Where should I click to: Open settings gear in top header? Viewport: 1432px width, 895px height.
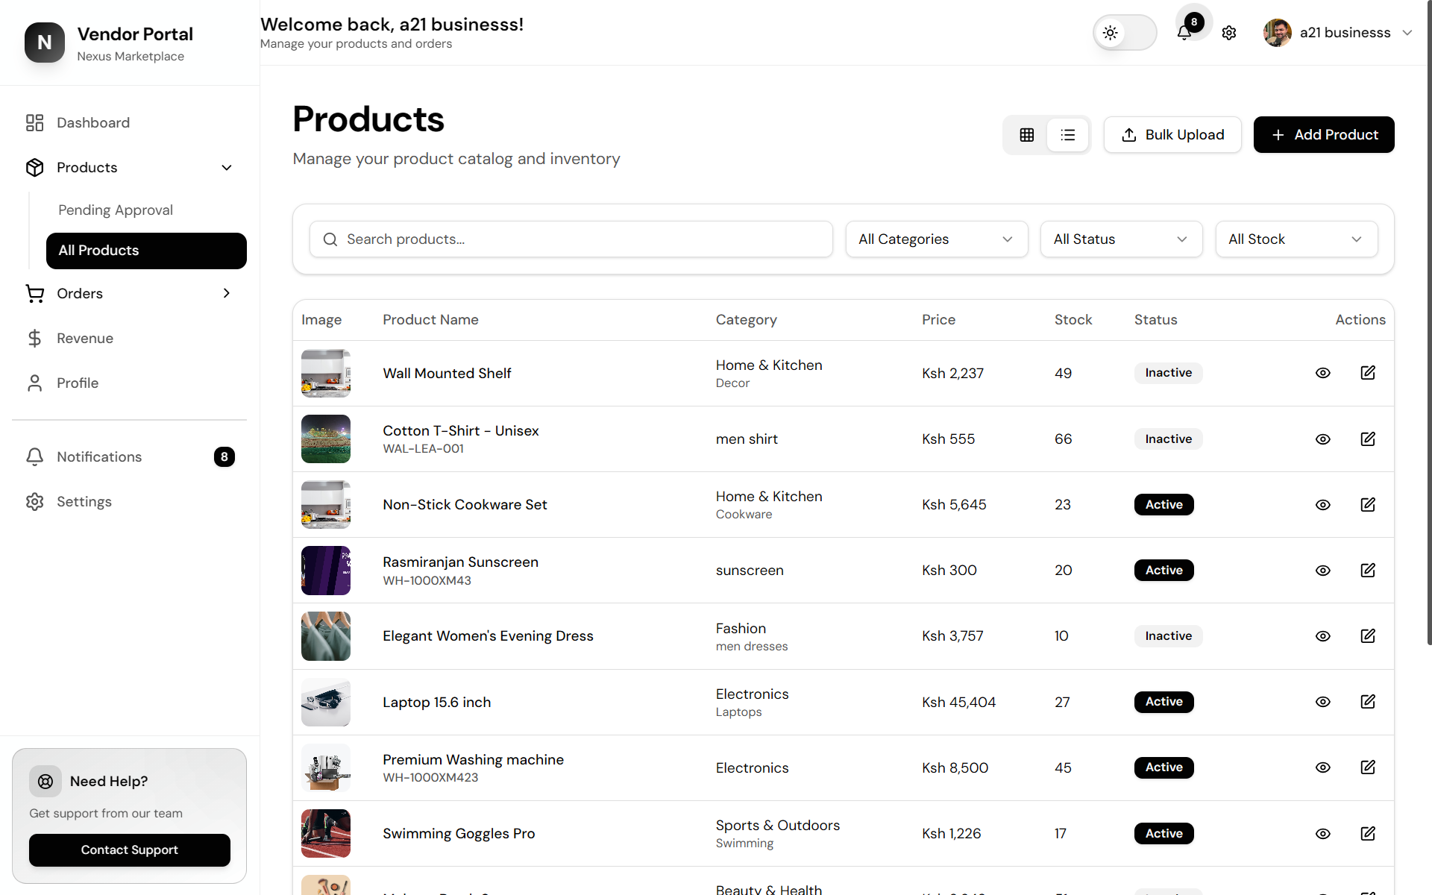[1229, 33]
